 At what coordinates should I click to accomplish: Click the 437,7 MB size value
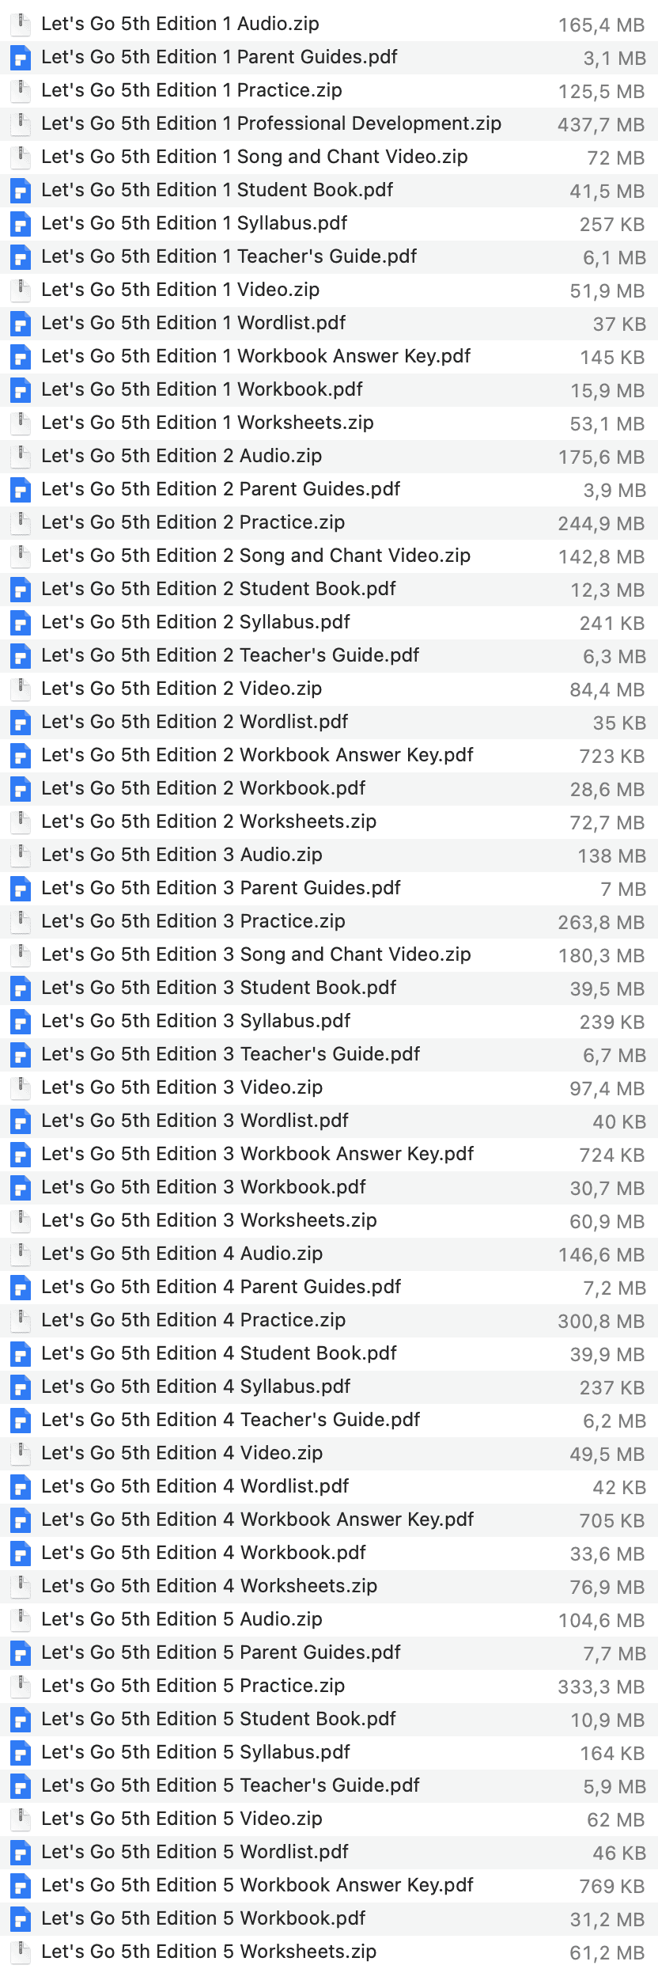point(601,125)
